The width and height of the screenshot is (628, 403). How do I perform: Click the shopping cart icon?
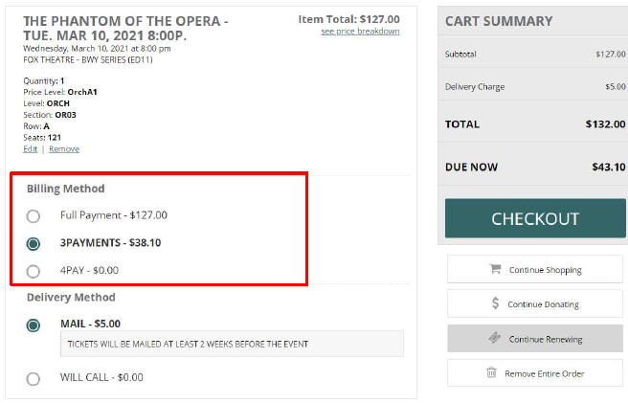coord(495,269)
